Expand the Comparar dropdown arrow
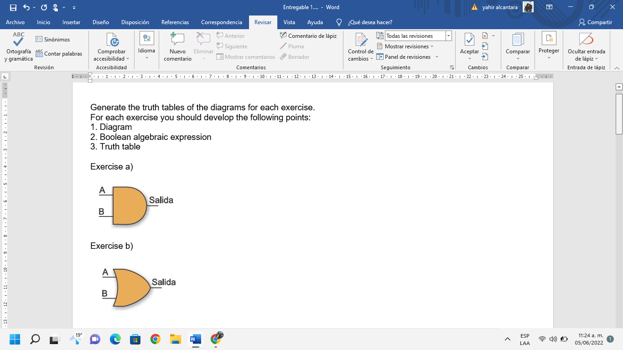 click(x=518, y=58)
